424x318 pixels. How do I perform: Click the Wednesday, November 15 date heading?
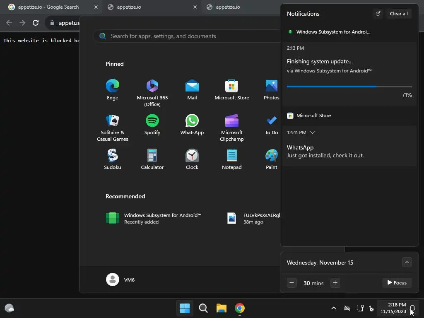pos(320,263)
